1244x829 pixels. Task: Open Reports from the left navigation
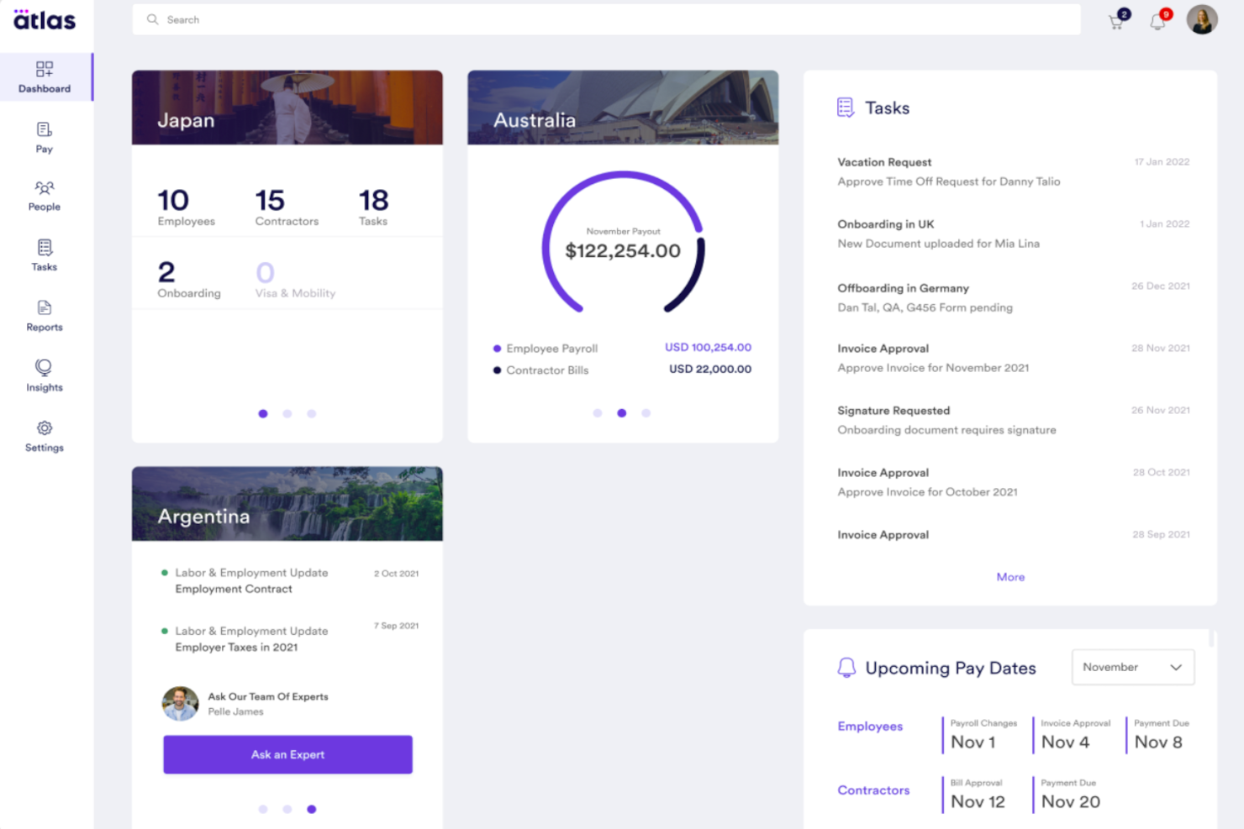tap(44, 316)
